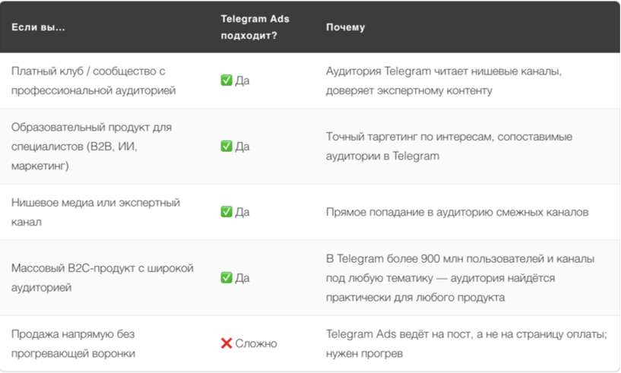Click 'Массовый B2C-продукт с широкой аудиторией' cell

[x=102, y=277]
